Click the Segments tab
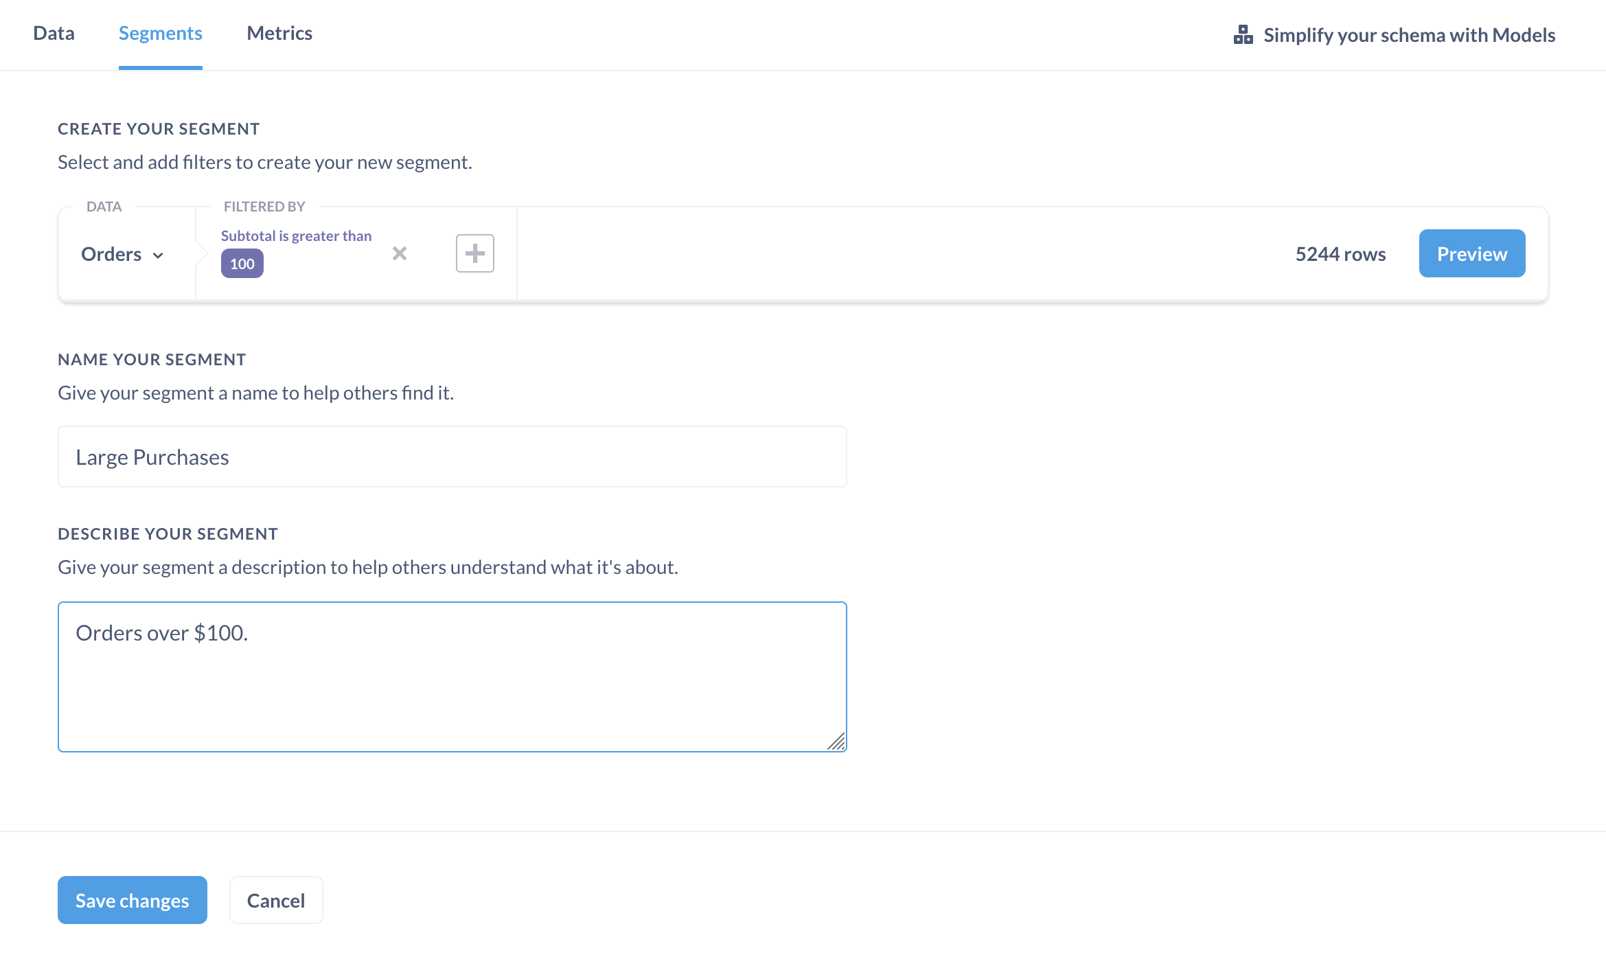 161,33
